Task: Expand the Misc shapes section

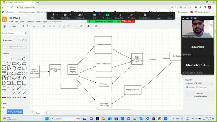Action: click(x=4, y=103)
